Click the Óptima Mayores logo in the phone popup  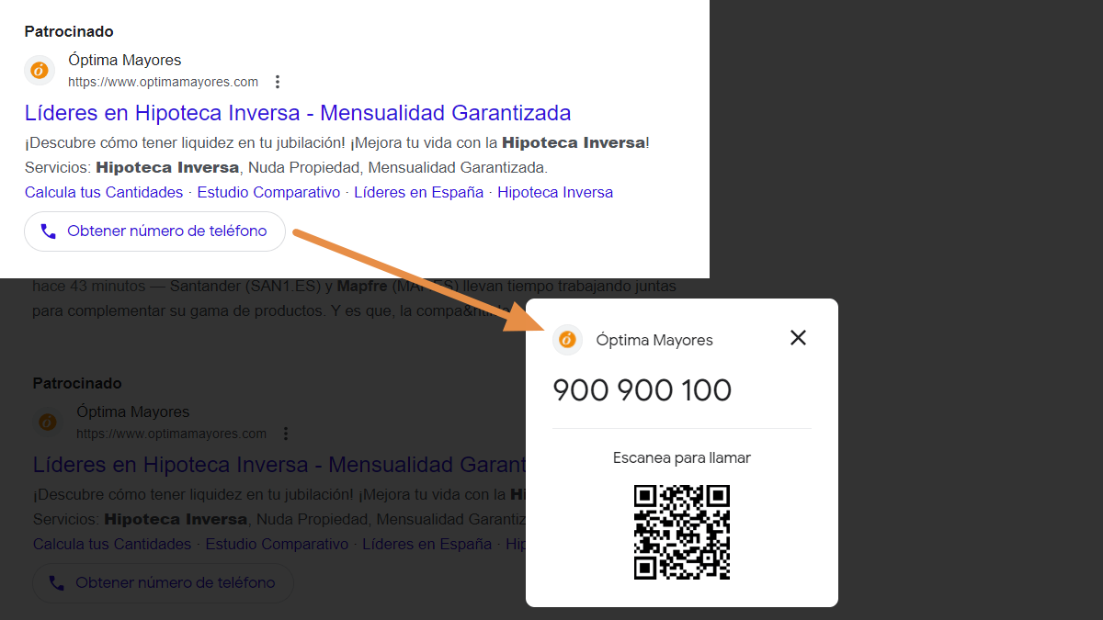click(567, 340)
